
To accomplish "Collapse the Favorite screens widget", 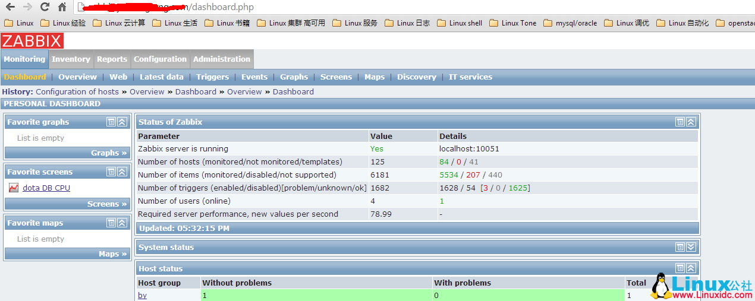I will [x=122, y=172].
